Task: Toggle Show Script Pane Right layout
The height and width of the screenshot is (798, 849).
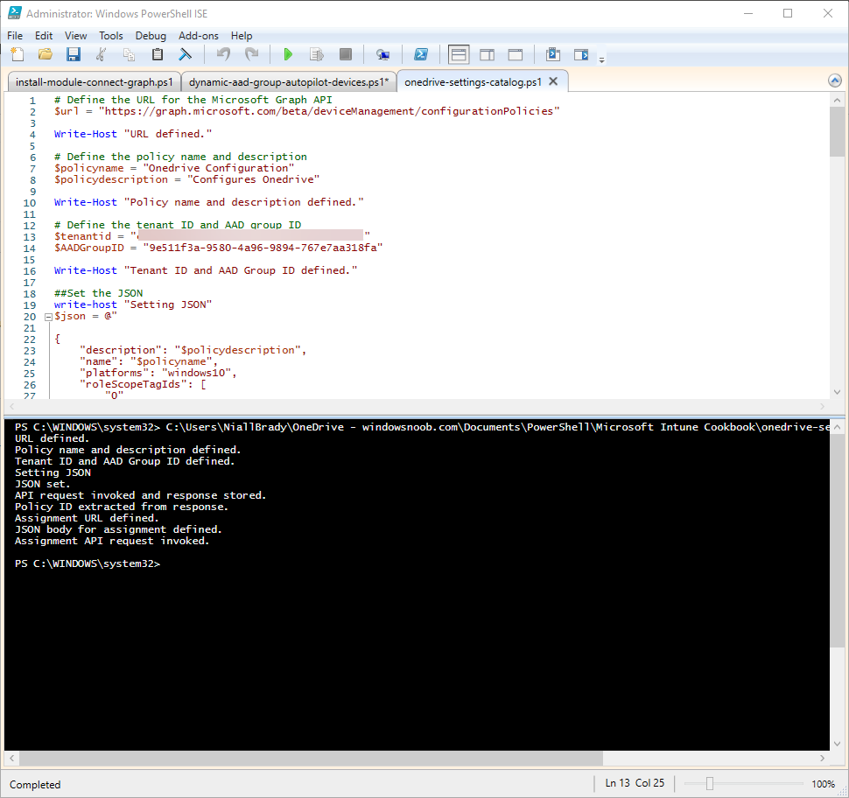Action: (488, 54)
